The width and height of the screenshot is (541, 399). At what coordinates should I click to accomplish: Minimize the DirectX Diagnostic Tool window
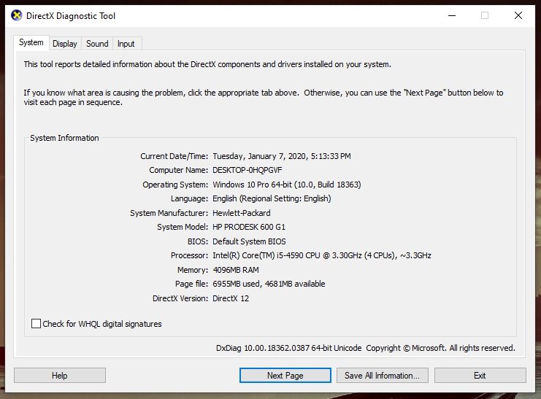pyautogui.click(x=452, y=15)
